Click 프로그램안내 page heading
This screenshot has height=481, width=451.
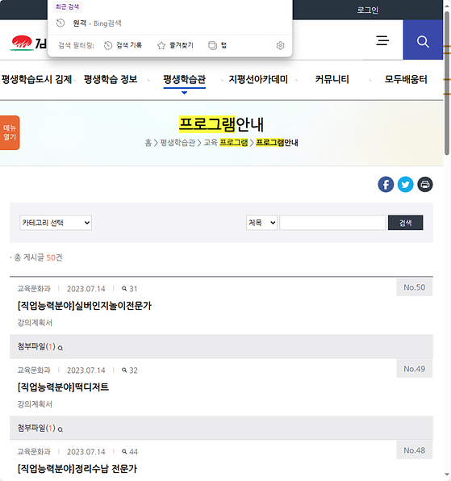click(221, 124)
